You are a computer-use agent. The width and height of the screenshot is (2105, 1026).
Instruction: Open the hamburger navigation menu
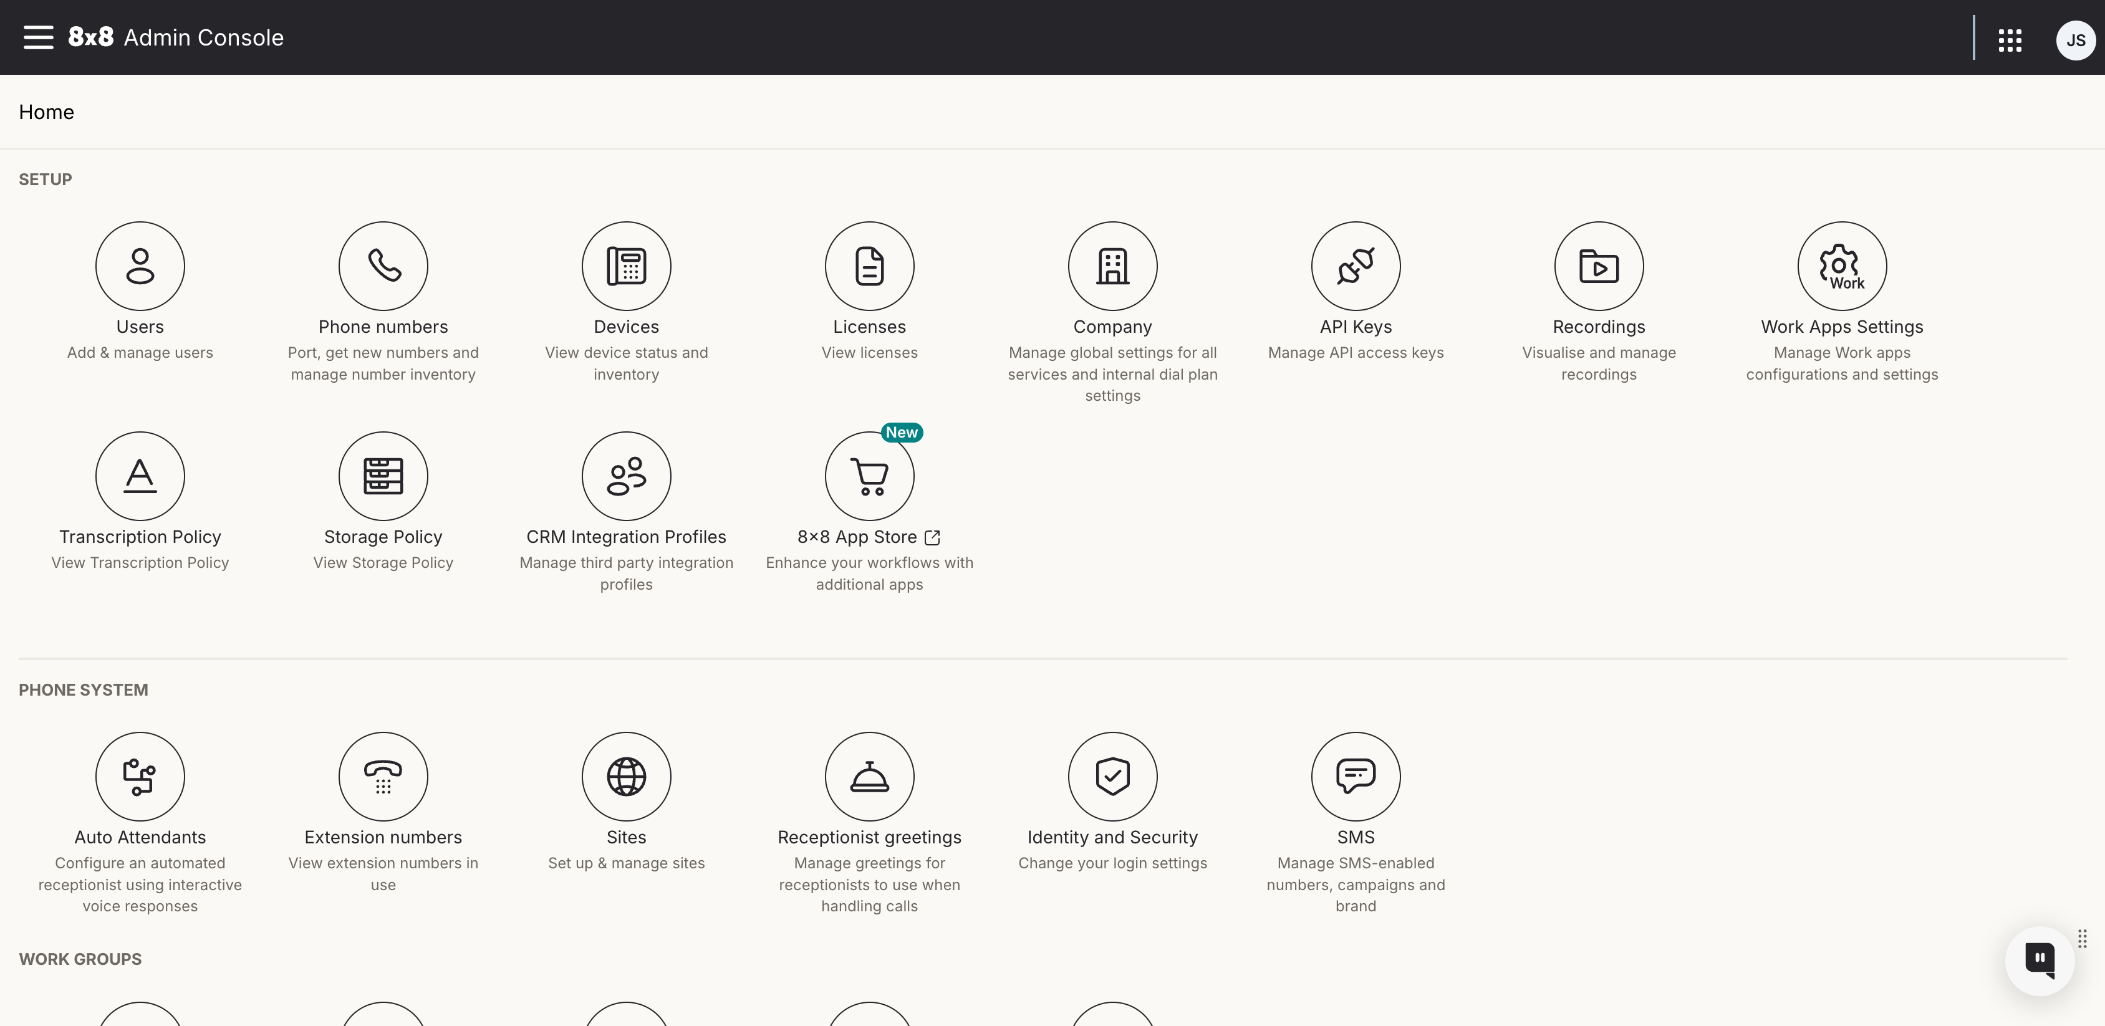click(37, 37)
